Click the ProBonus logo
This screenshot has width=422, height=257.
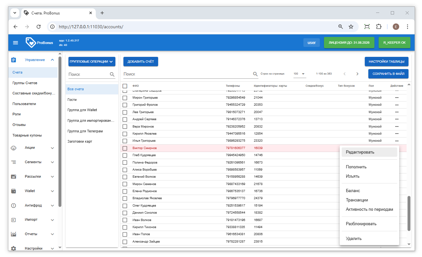tap(40, 43)
